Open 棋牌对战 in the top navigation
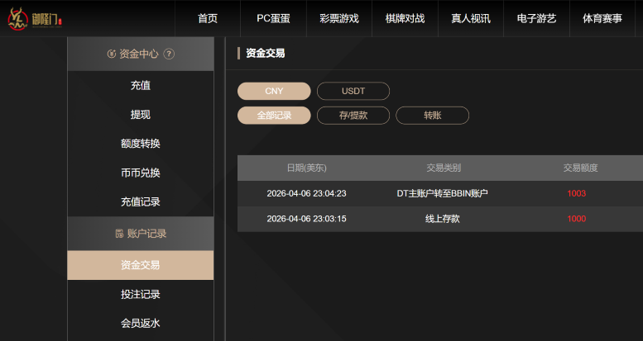The image size is (643, 341). (x=405, y=18)
